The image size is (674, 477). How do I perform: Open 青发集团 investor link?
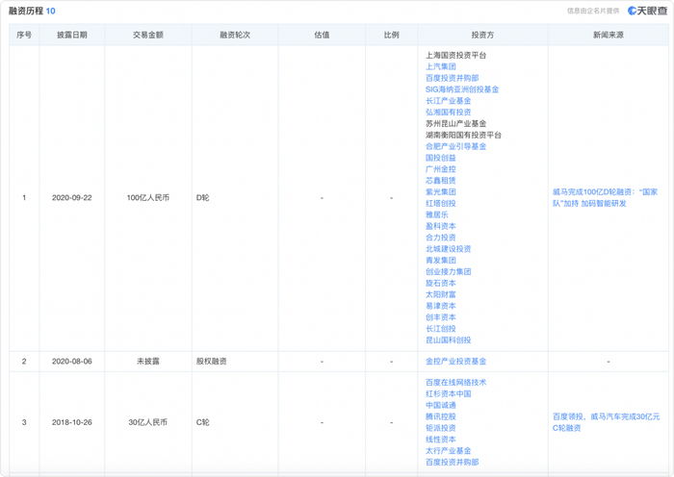coord(441,261)
